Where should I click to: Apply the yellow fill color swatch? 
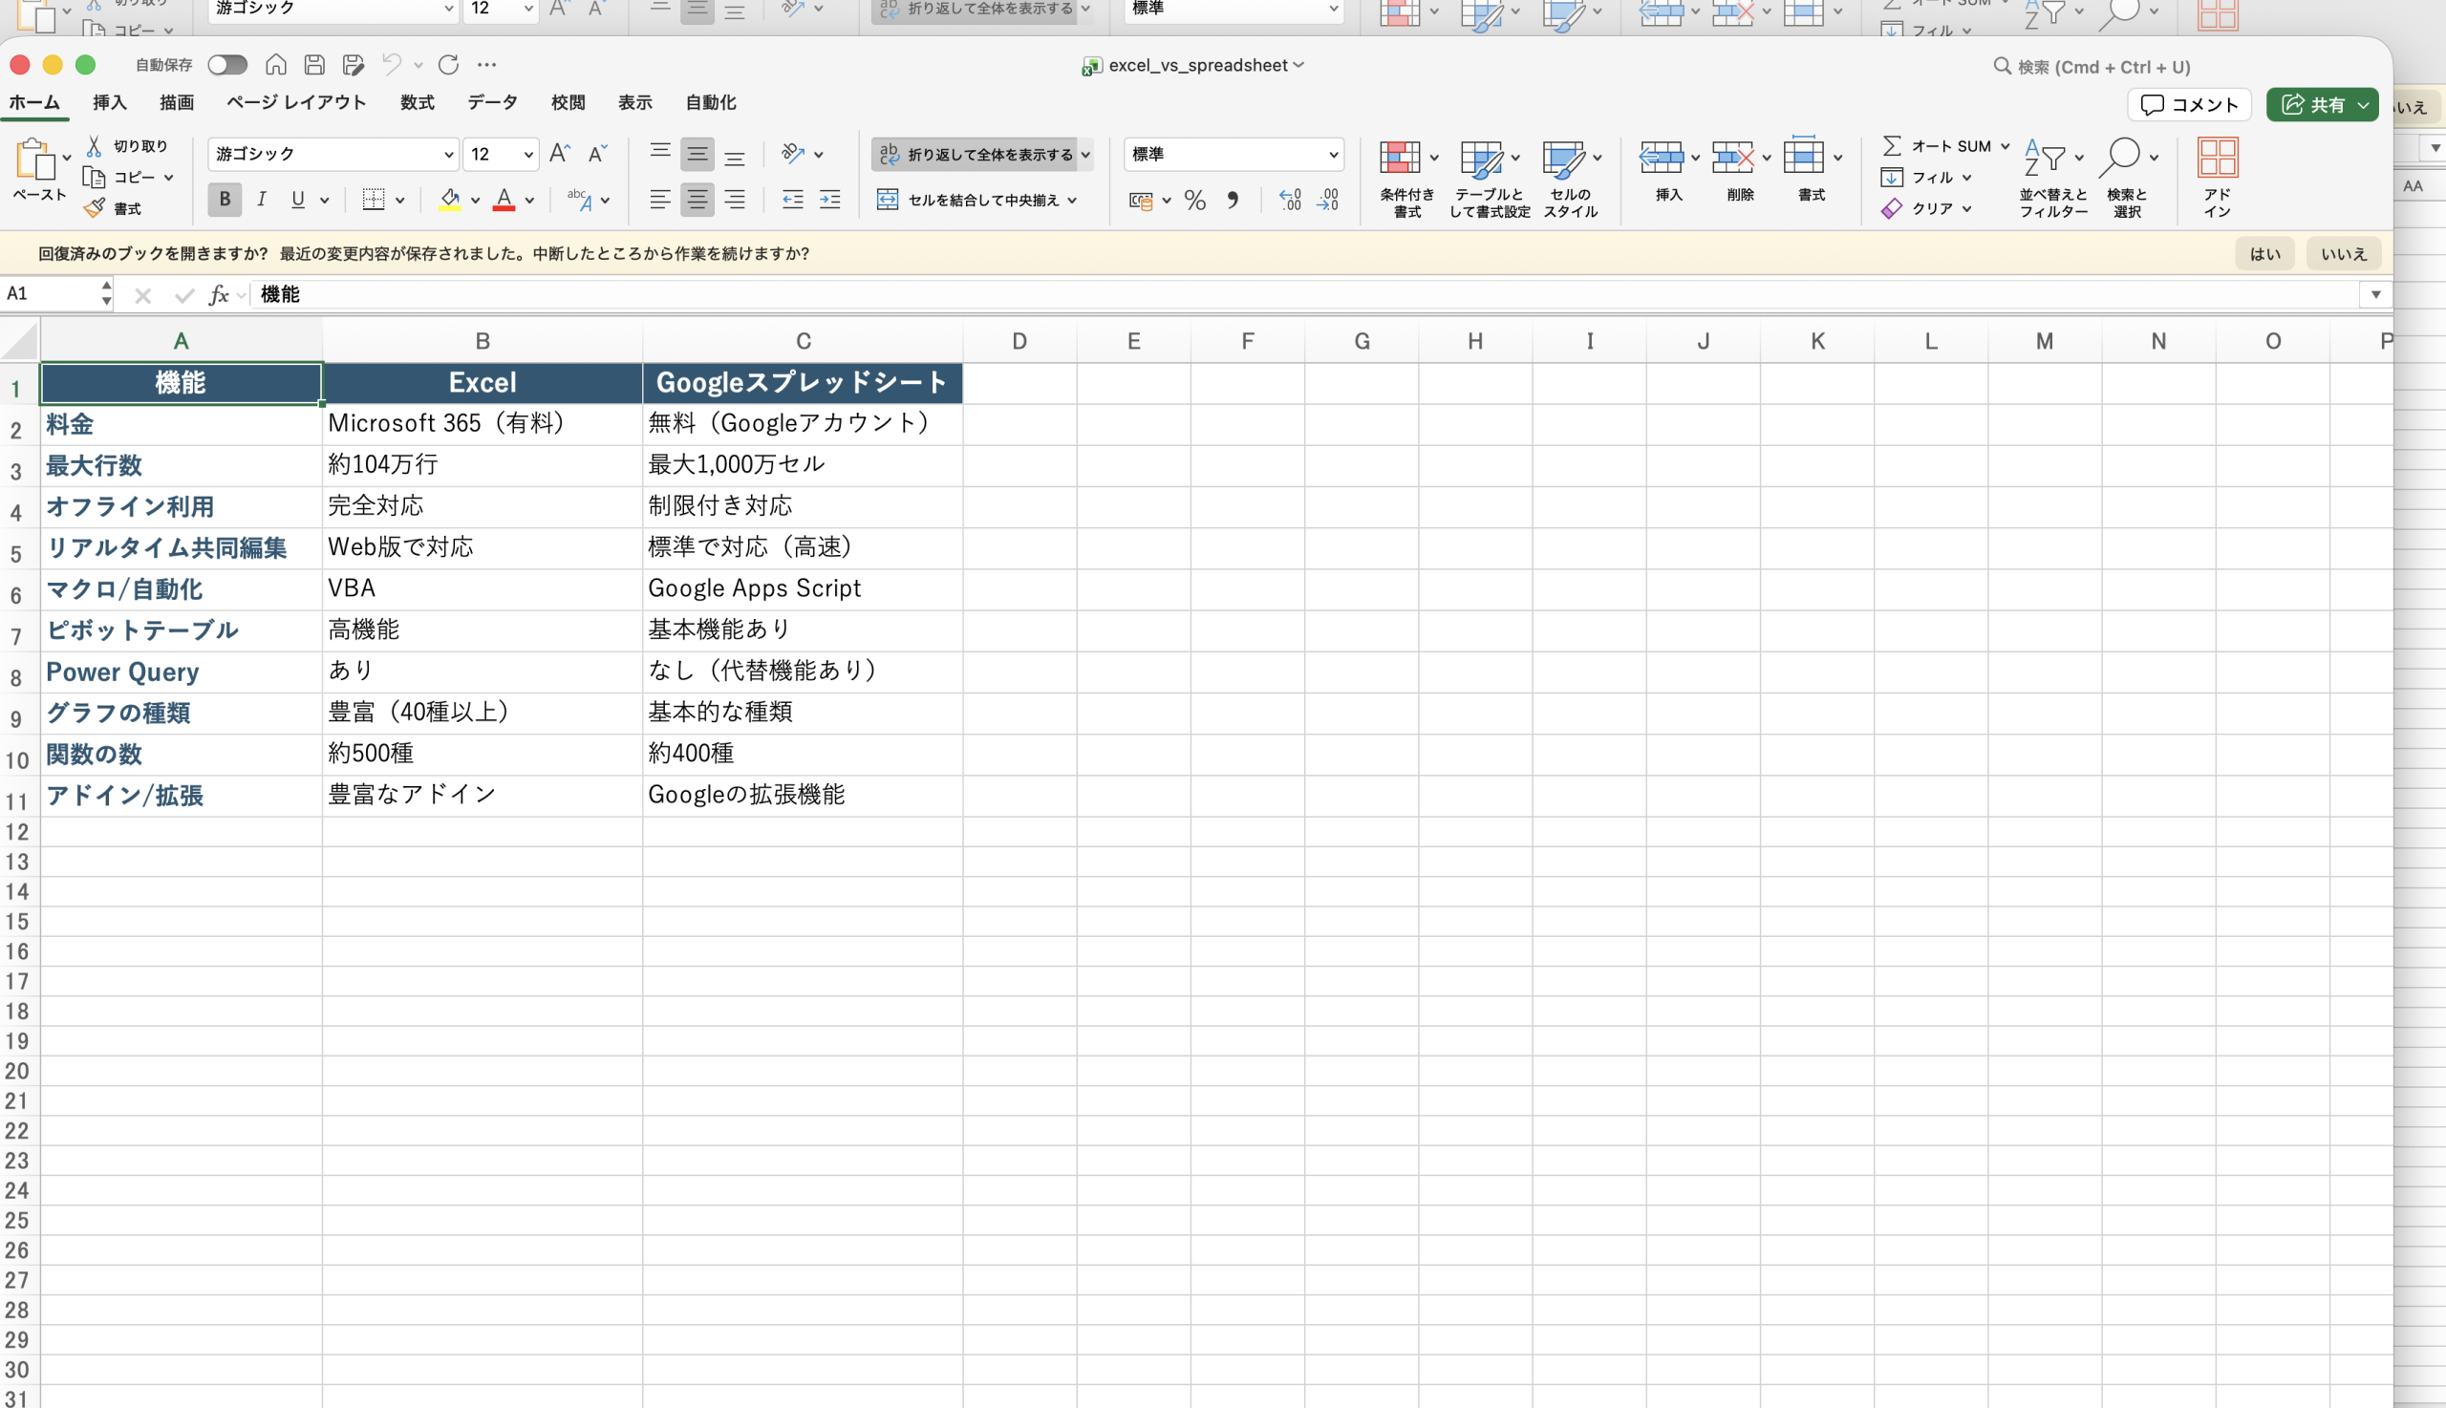pyautogui.click(x=450, y=201)
